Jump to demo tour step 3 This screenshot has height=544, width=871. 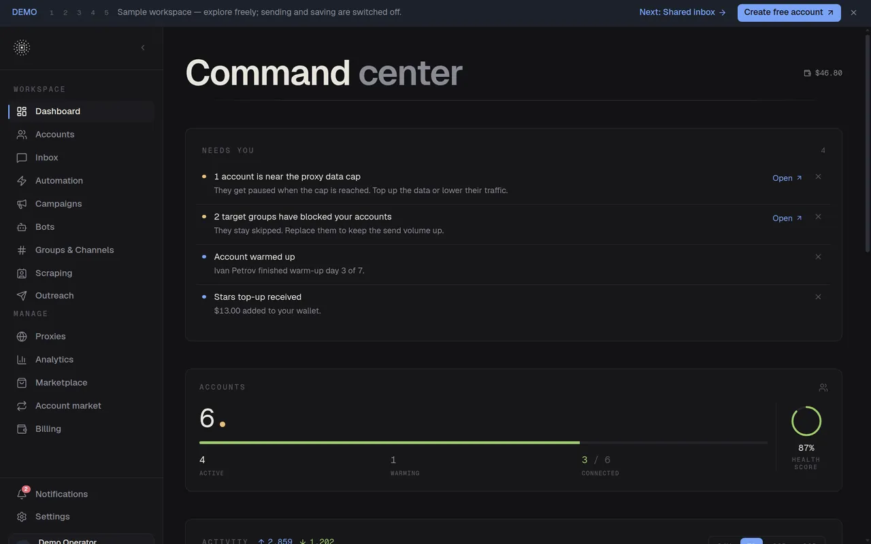[79, 13]
